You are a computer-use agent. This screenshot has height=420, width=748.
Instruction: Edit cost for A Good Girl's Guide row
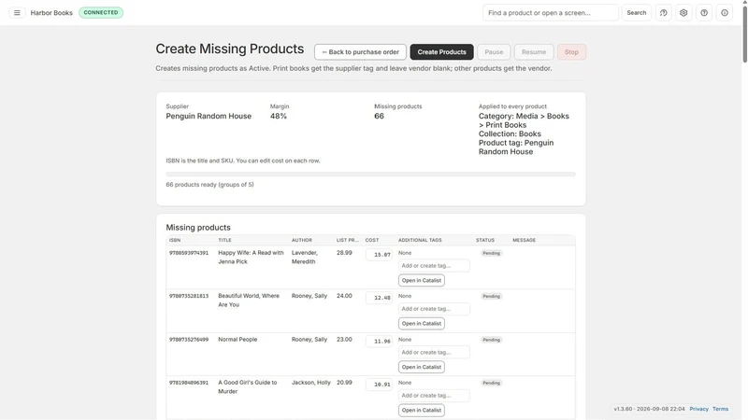tap(380, 385)
